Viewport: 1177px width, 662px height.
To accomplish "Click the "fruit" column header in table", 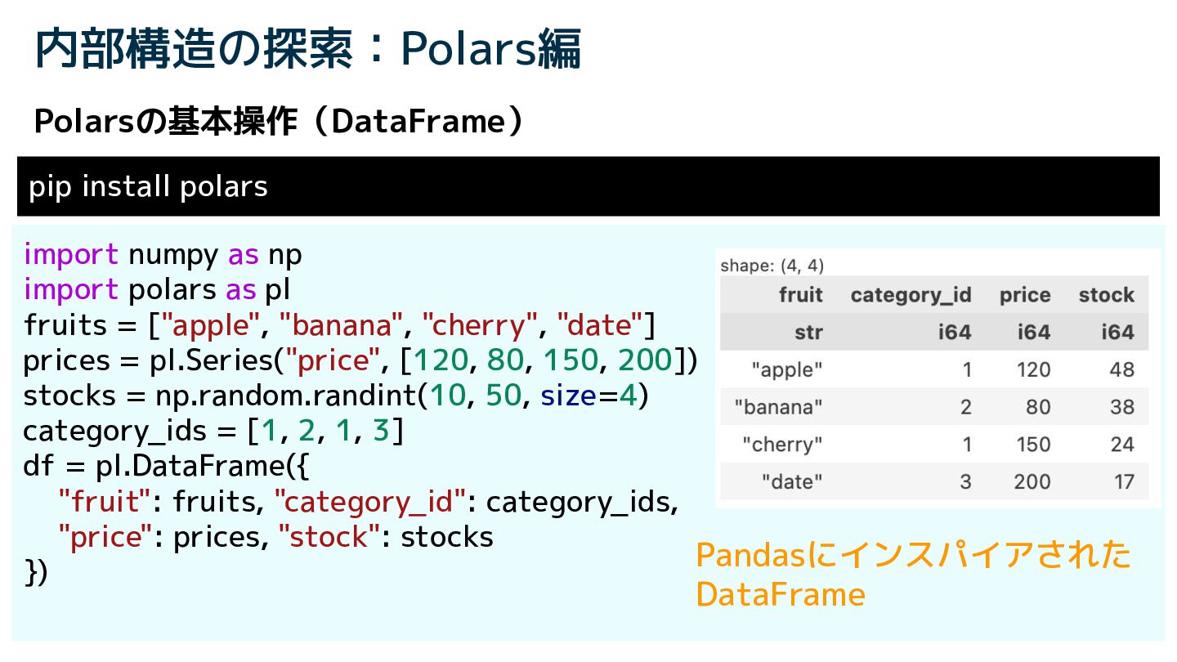I will 801,295.
